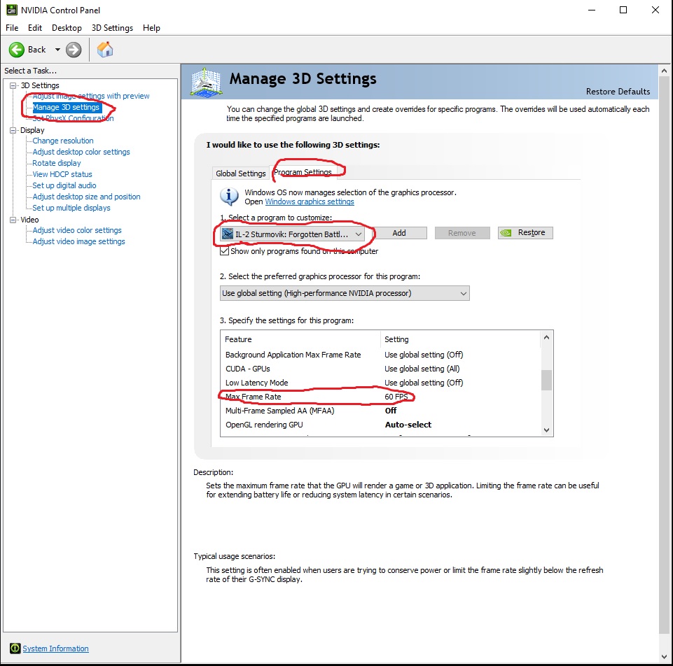Image resolution: width=673 pixels, height=666 pixels.
Task: Select Set PhysX Configuration item
Action: (73, 118)
